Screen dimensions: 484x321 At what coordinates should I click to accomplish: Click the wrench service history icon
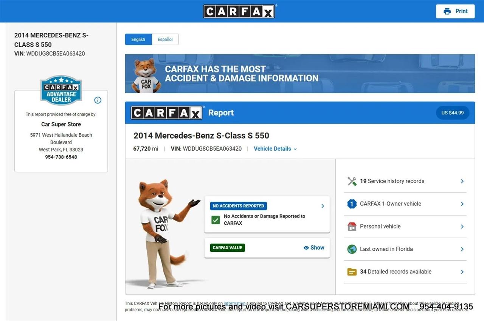tap(352, 181)
